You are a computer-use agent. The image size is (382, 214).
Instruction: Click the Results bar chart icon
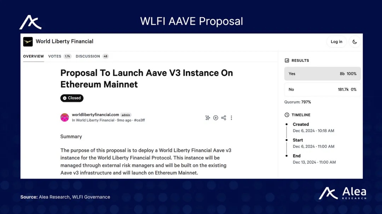click(x=287, y=60)
